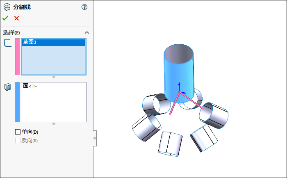Select 草图3 in the sketch list

[x=54, y=42]
